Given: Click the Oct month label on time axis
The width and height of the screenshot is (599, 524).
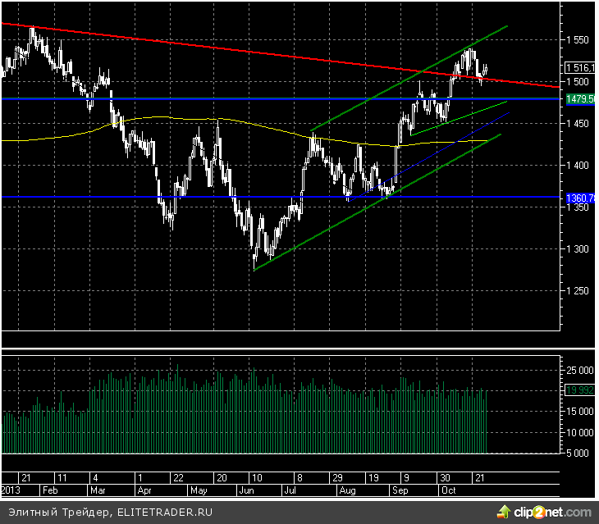Looking at the screenshot, I should (448, 490).
